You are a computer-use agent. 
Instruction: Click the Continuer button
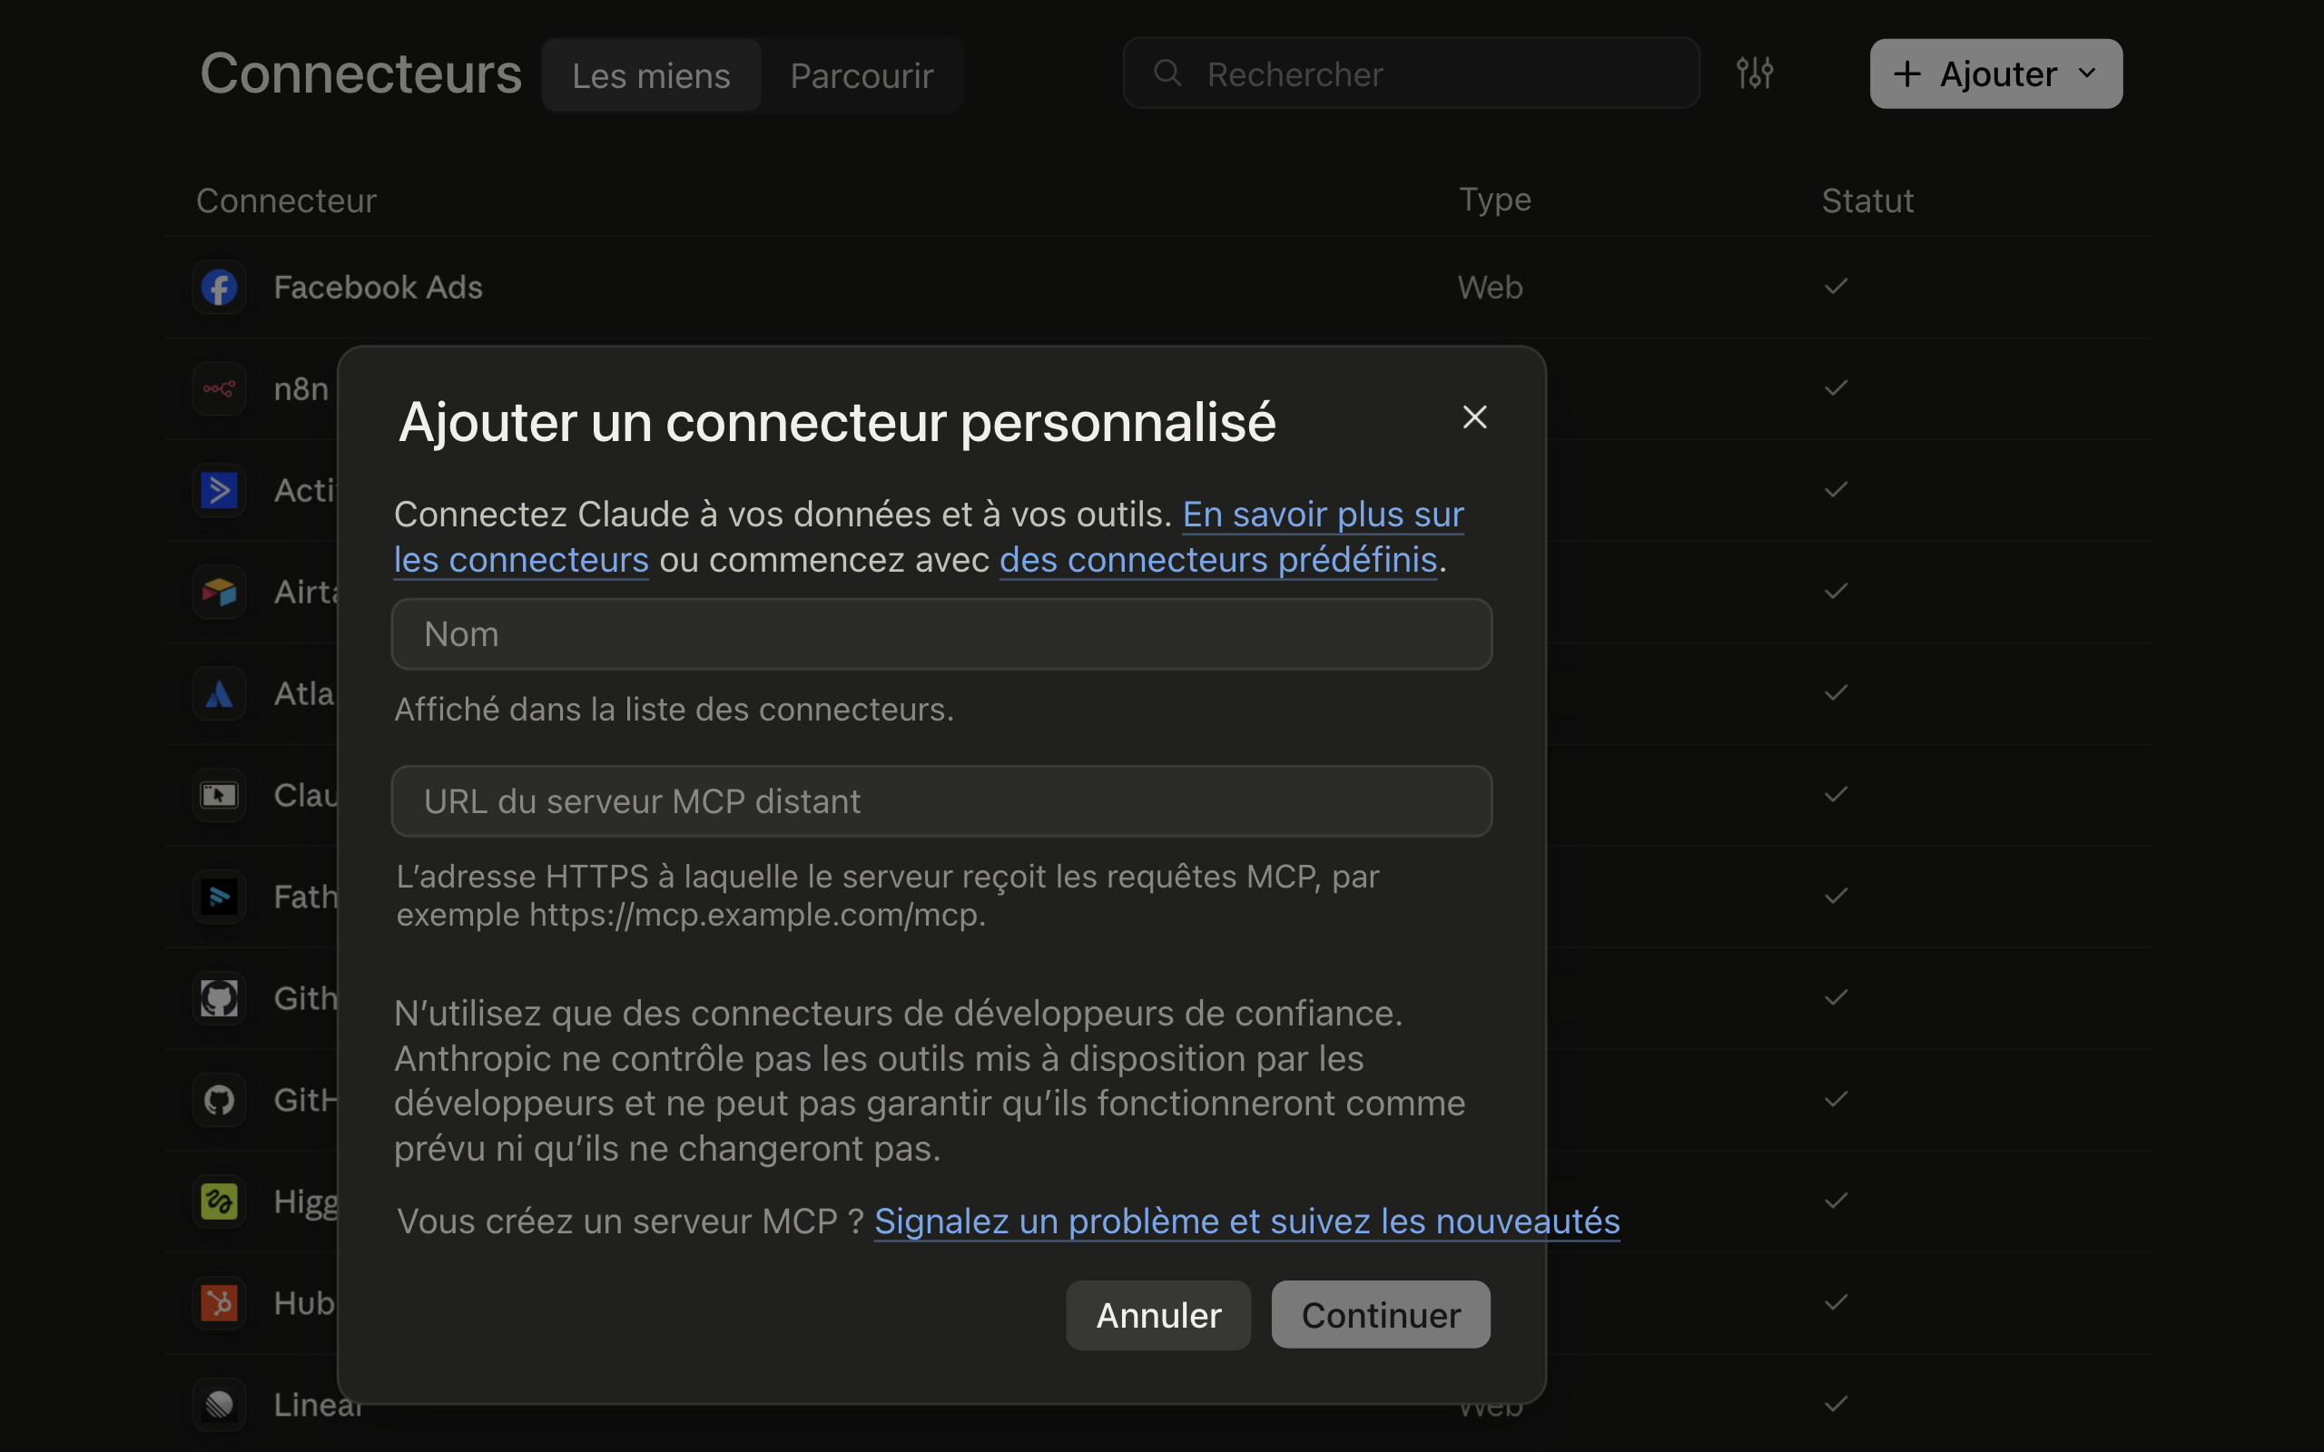tap(1380, 1315)
